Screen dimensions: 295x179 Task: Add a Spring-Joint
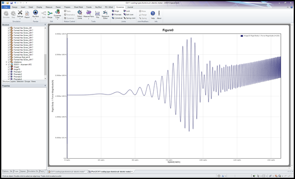click(130, 18)
